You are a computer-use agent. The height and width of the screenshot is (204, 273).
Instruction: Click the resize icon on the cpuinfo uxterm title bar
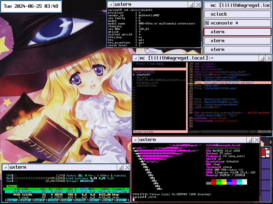point(191,4)
